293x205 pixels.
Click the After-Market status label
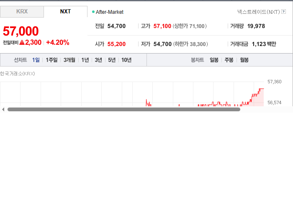pyautogui.click(x=110, y=12)
